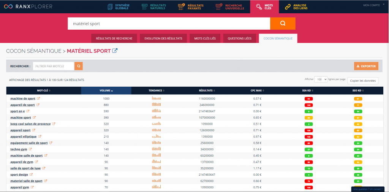
Task: Sort table by Mot-Clé column
Action: coord(44,90)
